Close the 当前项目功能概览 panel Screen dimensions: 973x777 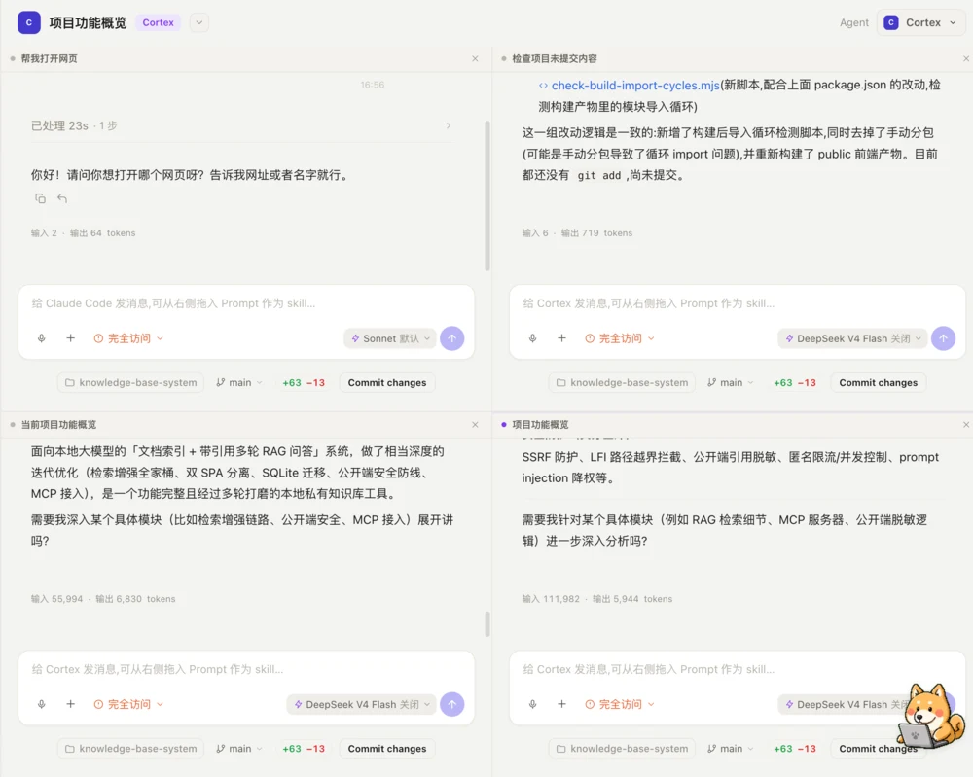coord(476,425)
